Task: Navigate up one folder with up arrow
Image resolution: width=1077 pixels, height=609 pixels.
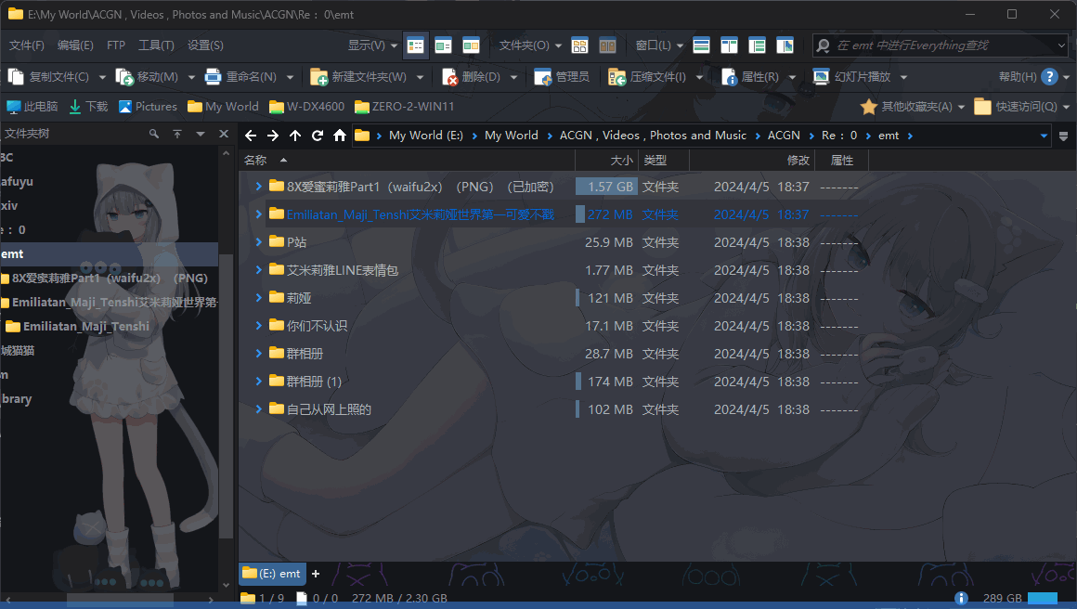Action: click(x=295, y=136)
